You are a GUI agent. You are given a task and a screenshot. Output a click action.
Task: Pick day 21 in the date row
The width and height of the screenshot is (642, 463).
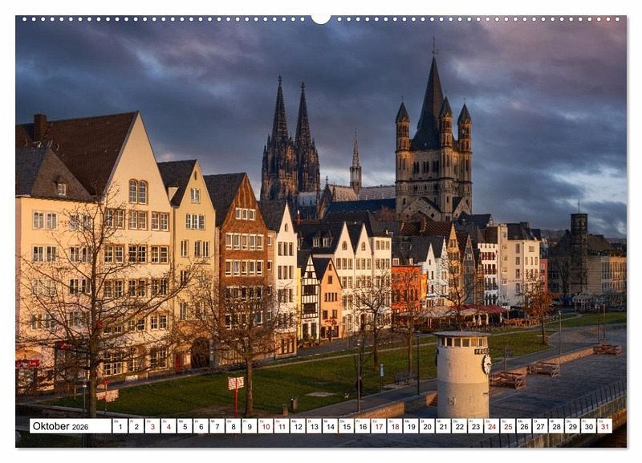click(442, 426)
